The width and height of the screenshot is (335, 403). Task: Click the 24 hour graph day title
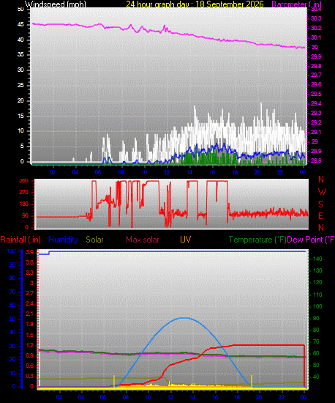click(x=195, y=4)
